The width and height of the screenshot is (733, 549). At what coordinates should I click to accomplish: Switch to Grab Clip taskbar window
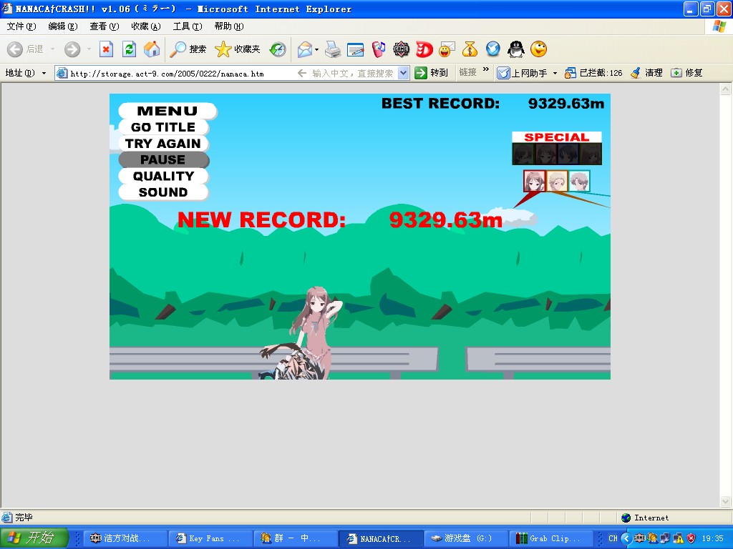(x=552, y=539)
